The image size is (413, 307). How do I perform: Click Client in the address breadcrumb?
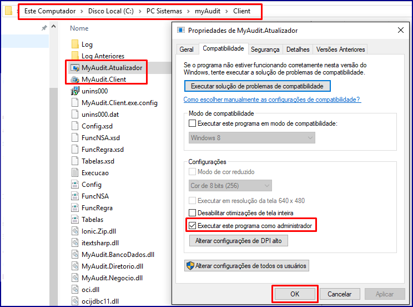coord(241,11)
